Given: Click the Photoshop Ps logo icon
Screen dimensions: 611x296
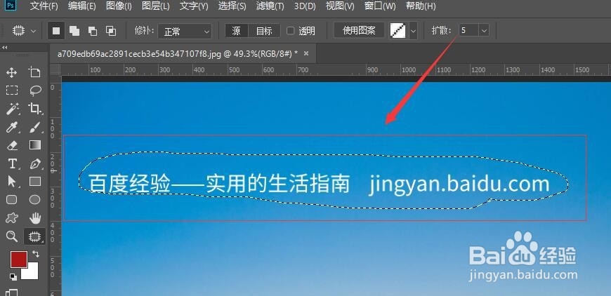Looking at the screenshot, I should 12,6.
